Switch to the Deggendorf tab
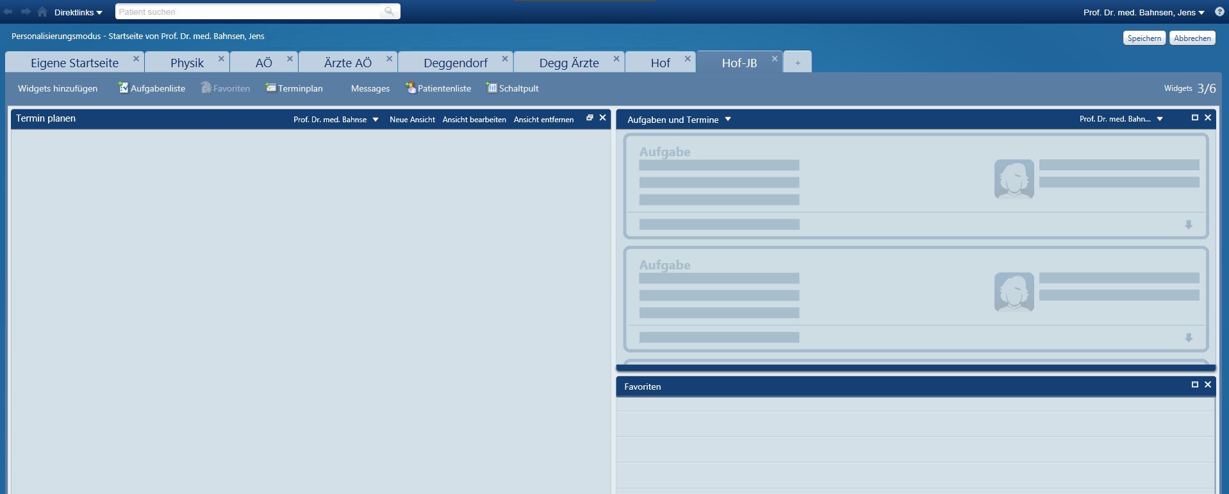The image size is (1229, 494). click(x=455, y=63)
